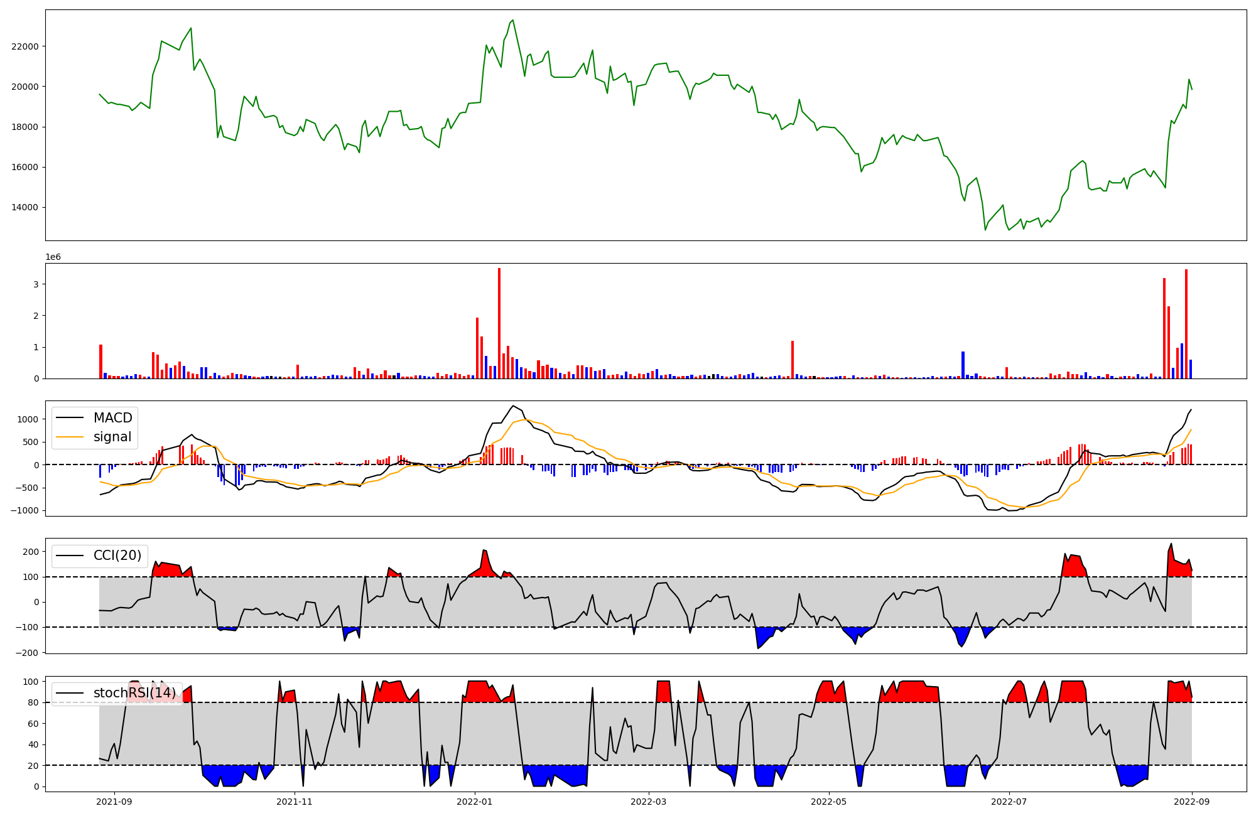Click the 2022-01 x-axis date label
Screen dimensions: 1256x816
(474, 802)
